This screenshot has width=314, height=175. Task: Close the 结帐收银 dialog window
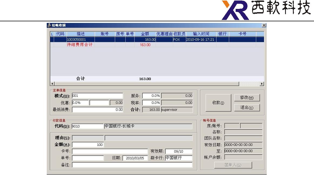point(264,25)
